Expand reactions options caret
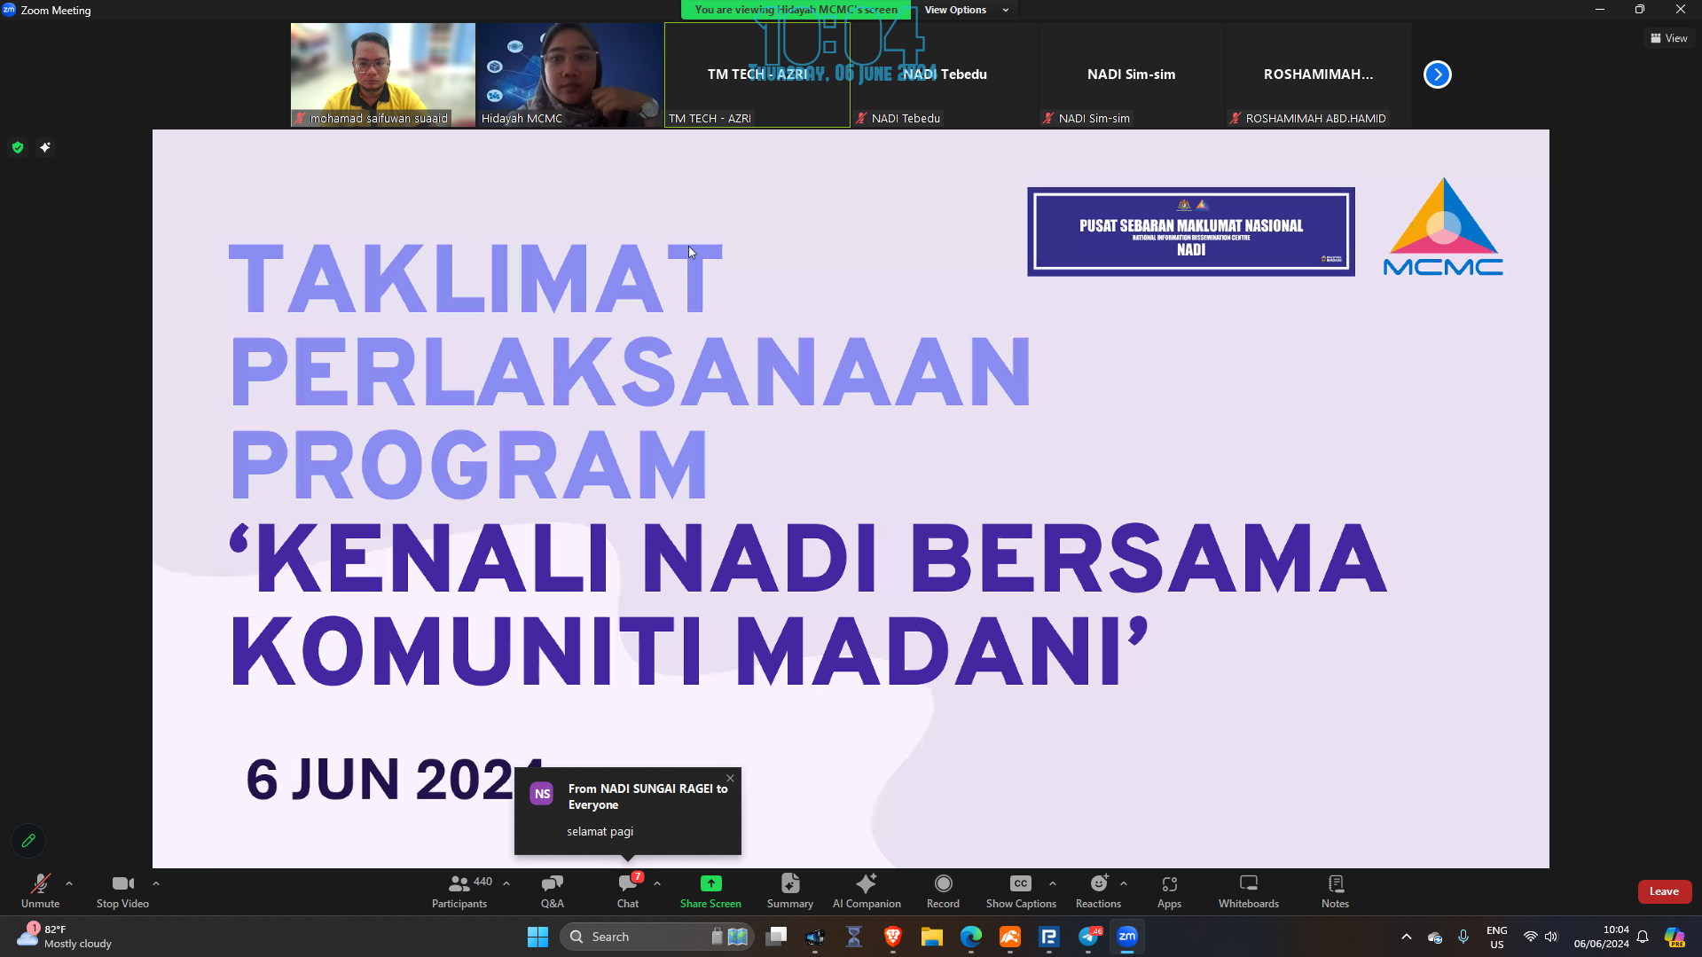This screenshot has height=957, width=1702. (1124, 883)
